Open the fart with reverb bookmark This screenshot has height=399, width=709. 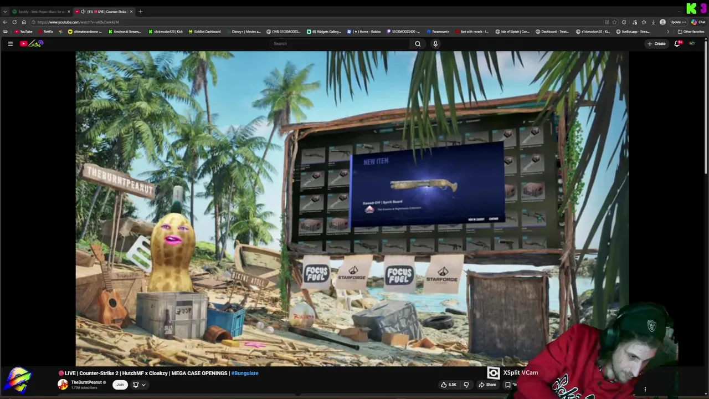[472, 32]
